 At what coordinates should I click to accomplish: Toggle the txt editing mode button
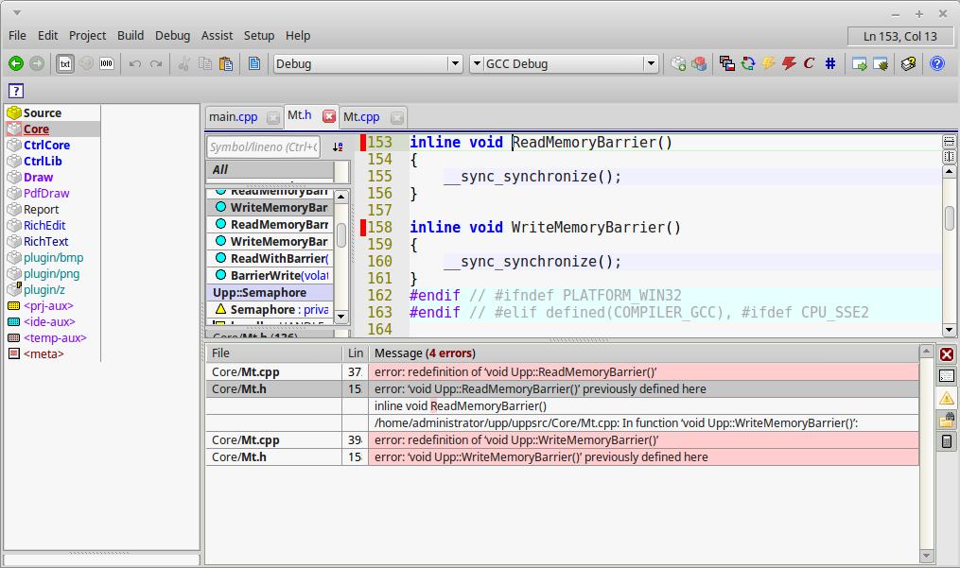coord(65,63)
